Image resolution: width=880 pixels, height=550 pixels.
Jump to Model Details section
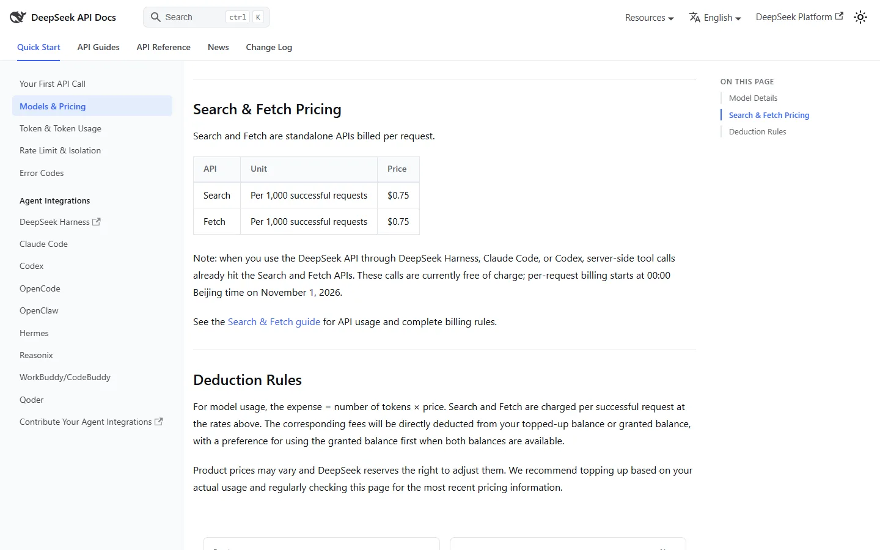pos(753,98)
